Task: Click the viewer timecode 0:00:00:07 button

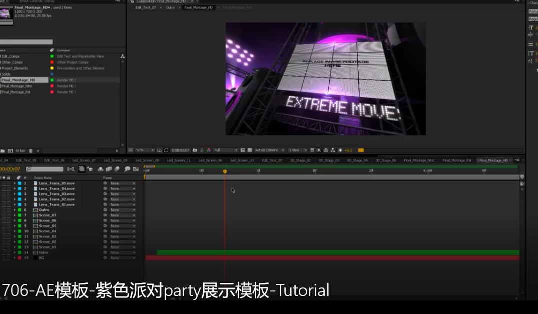Action: [x=181, y=150]
